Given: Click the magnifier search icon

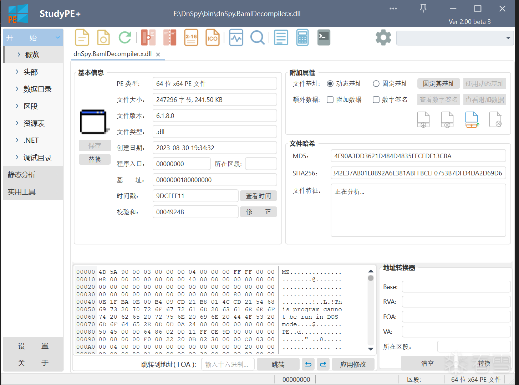Looking at the screenshot, I should point(257,37).
